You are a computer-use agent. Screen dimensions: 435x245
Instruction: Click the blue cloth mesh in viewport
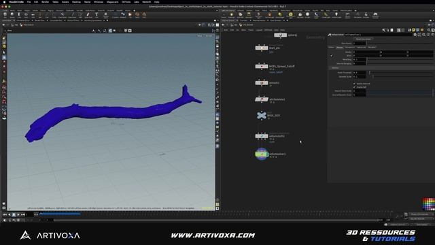[x=111, y=112]
